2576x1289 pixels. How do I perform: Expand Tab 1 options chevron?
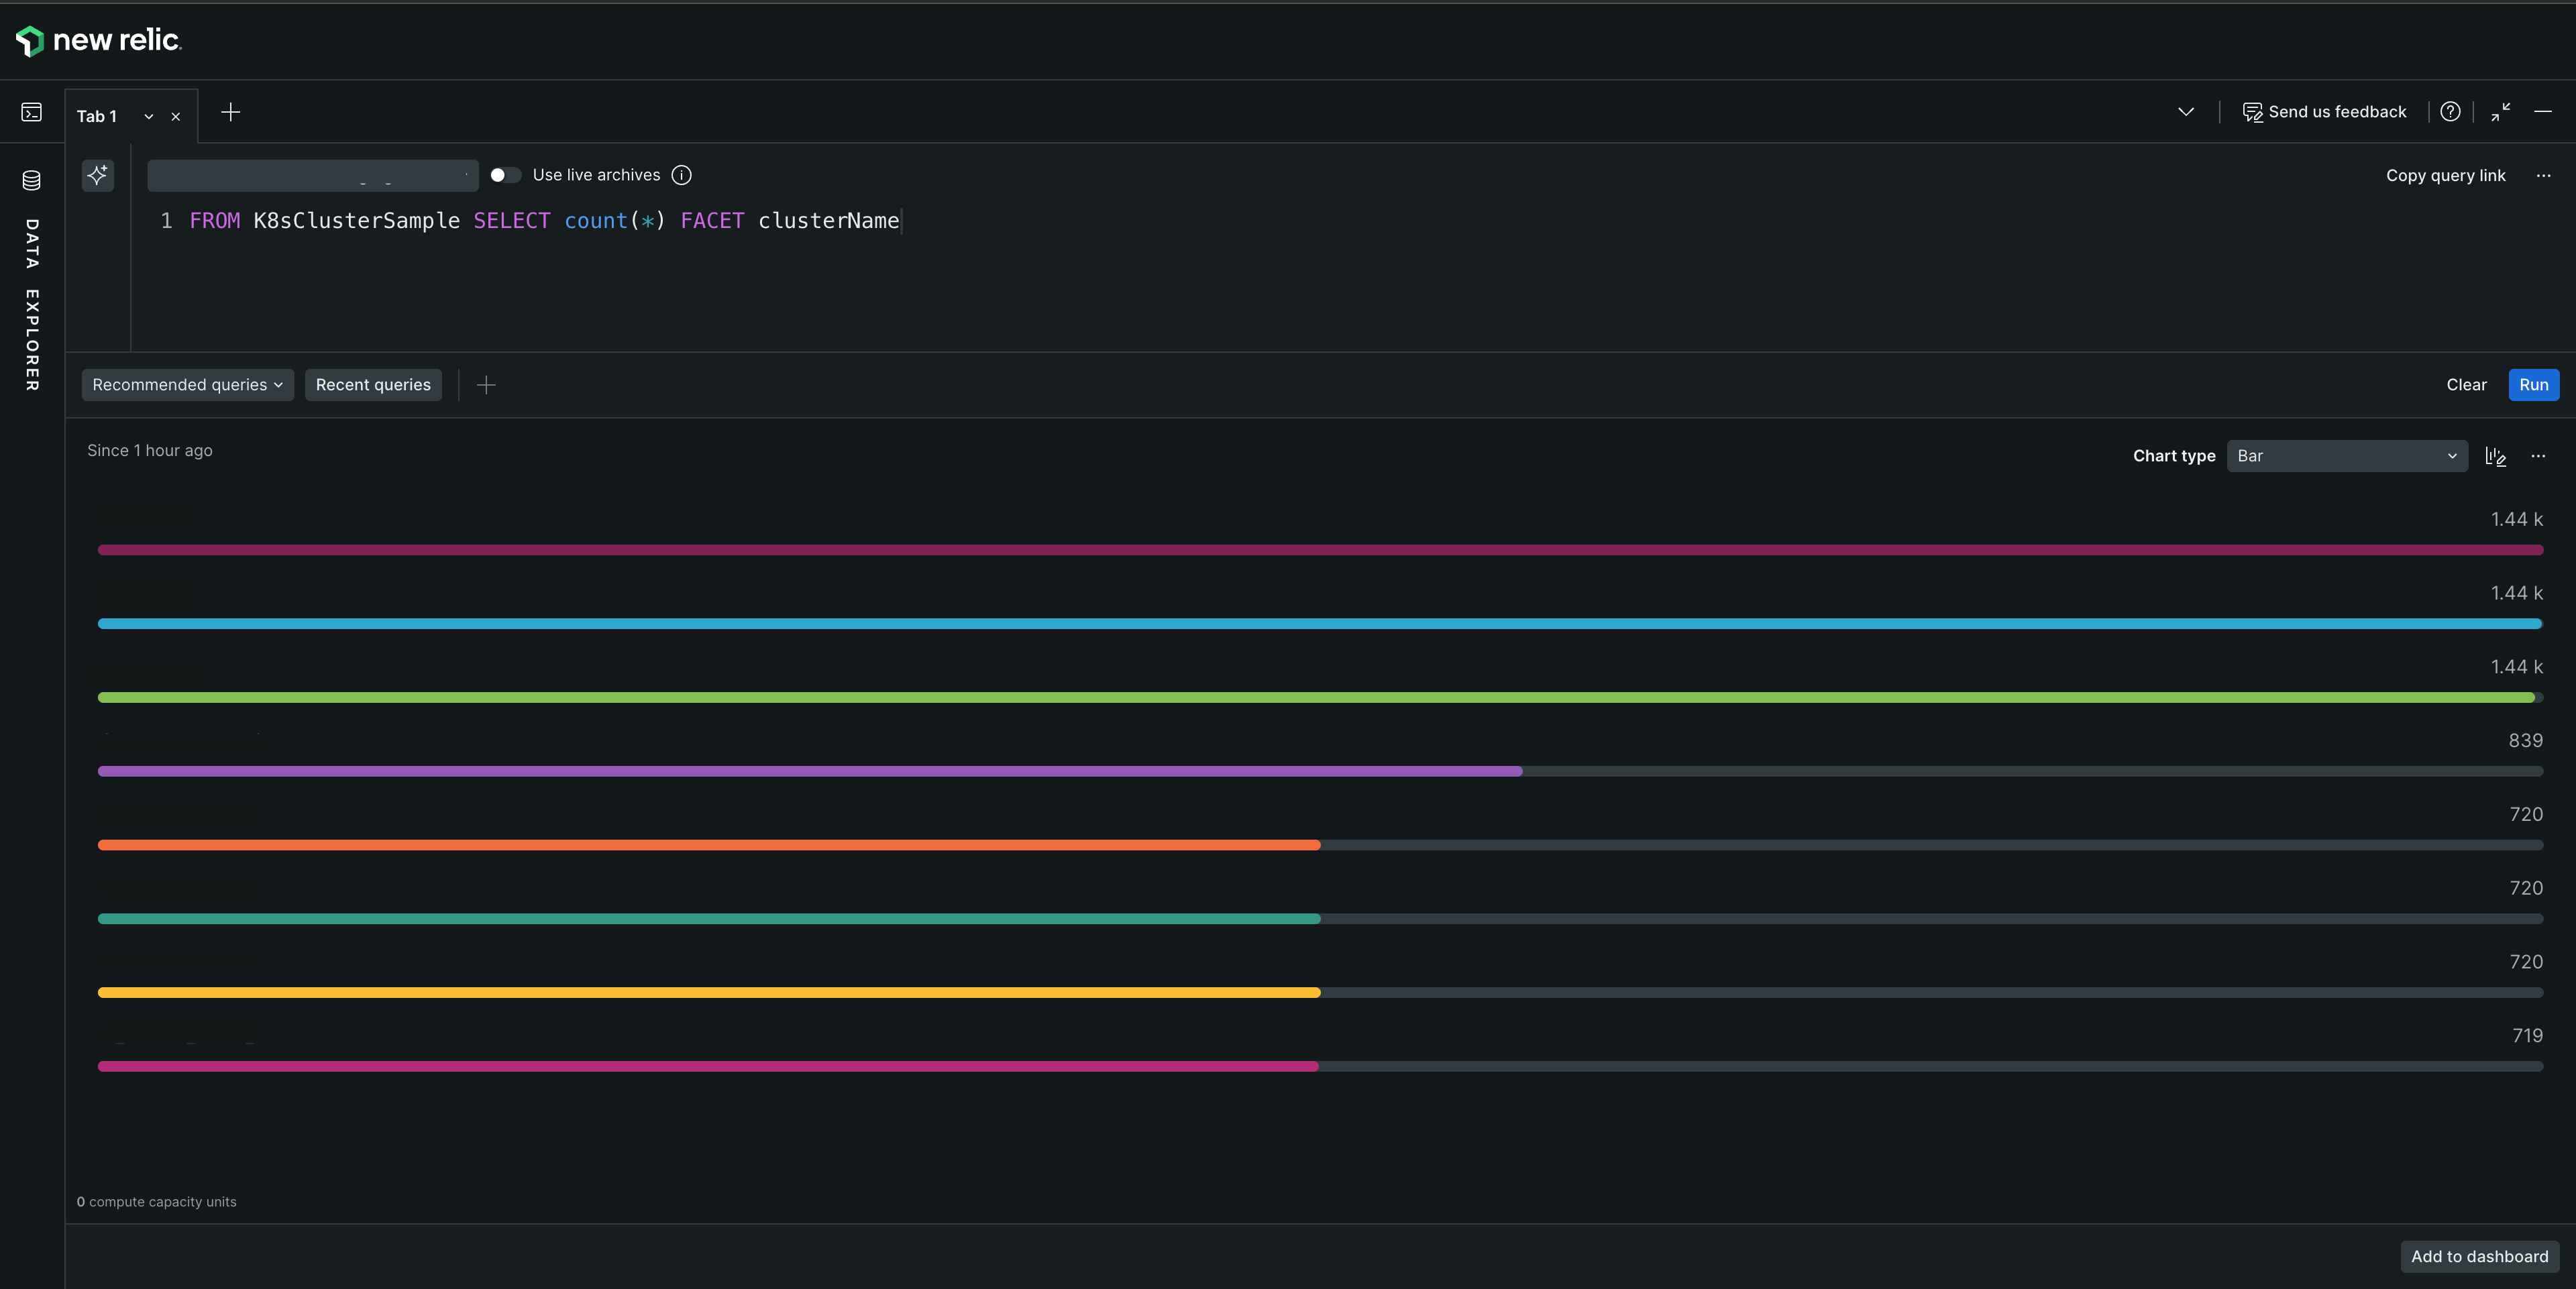tap(149, 117)
